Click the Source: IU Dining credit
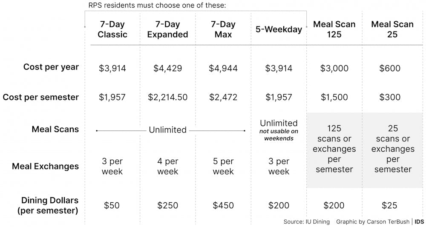This screenshot has height=227, width=426. 306,221
